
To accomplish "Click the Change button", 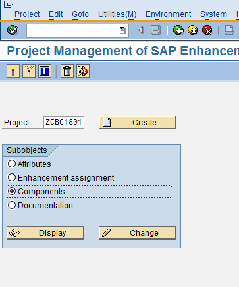I will click(x=138, y=232).
